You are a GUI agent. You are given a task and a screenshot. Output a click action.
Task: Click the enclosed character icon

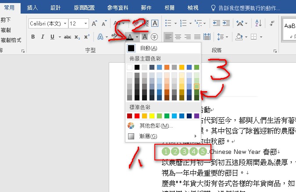(154, 37)
